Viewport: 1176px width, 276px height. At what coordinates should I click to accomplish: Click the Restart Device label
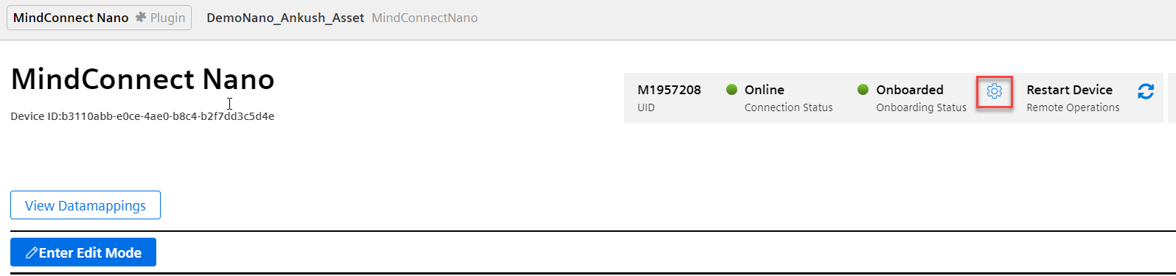coord(1069,90)
